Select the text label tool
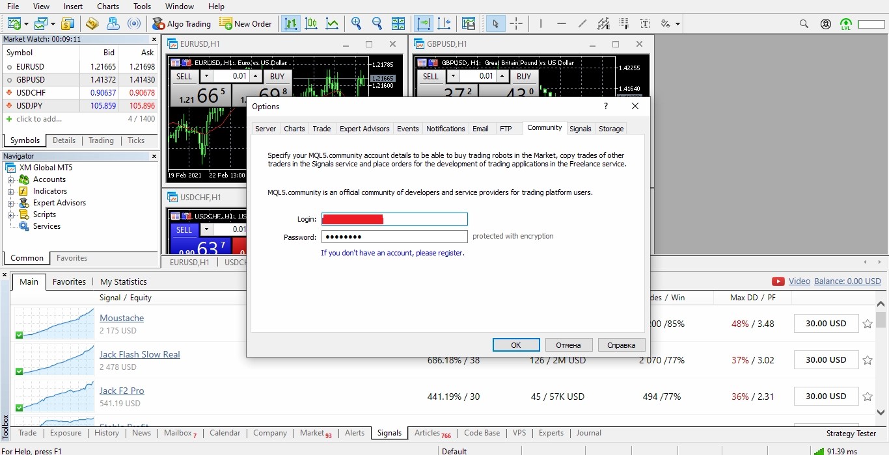This screenshot has width=889, height=455. pos(644,24)
